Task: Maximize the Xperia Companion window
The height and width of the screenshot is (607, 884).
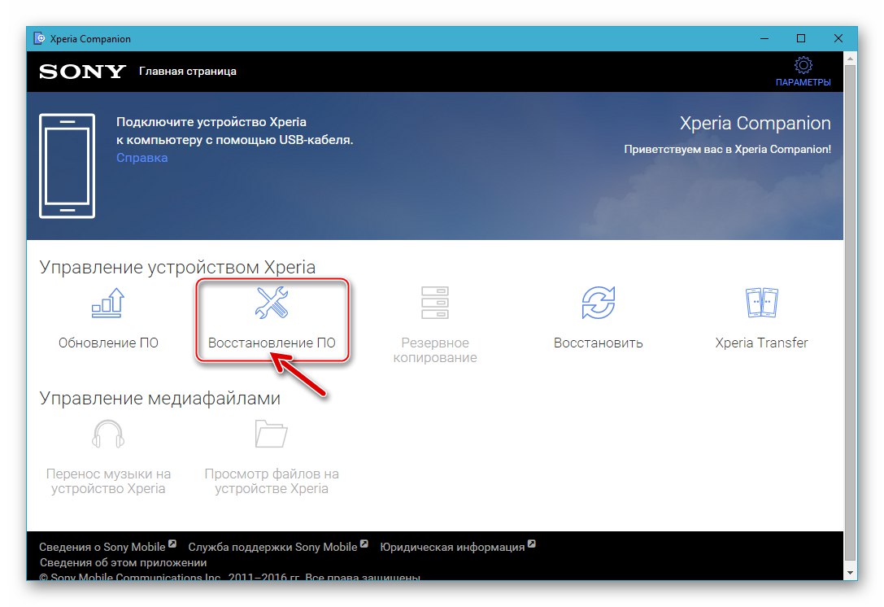Action: tap(801, 38)
